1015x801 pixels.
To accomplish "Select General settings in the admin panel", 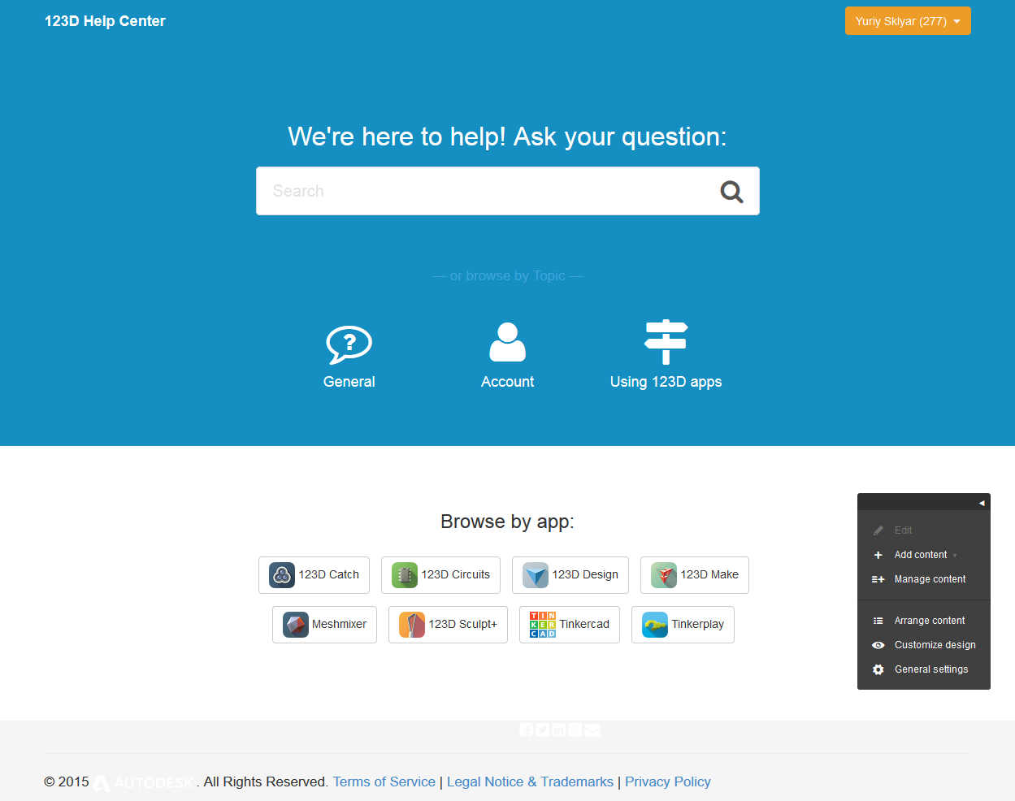I will [931, 669].
